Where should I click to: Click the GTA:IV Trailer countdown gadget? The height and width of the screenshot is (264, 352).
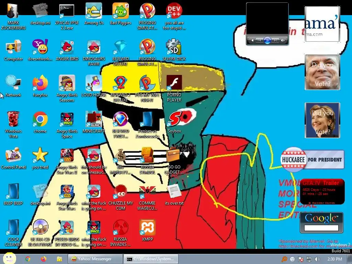coord(322,191)
